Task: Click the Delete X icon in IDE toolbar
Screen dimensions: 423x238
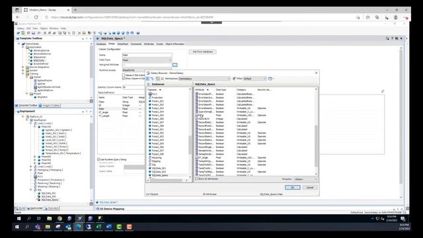Action: 79,33
